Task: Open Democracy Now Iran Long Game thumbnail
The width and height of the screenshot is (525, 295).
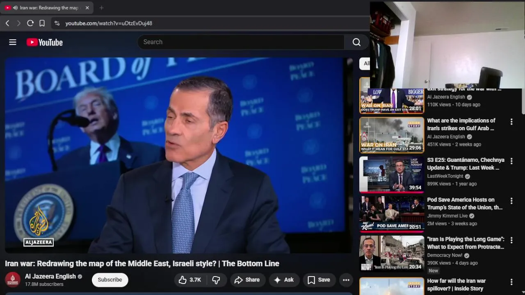Action: click(x=392, y=254)
